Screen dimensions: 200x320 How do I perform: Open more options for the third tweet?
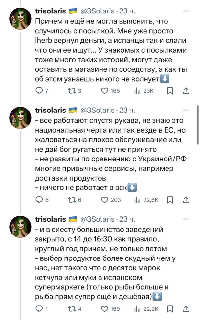pos(186,219)
